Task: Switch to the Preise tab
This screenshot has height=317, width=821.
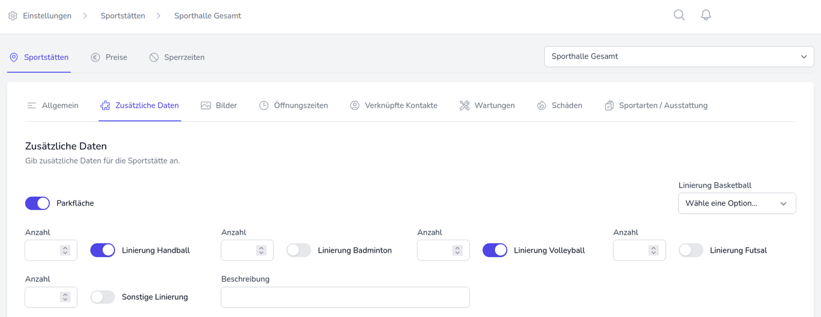Action: (109, 57)
